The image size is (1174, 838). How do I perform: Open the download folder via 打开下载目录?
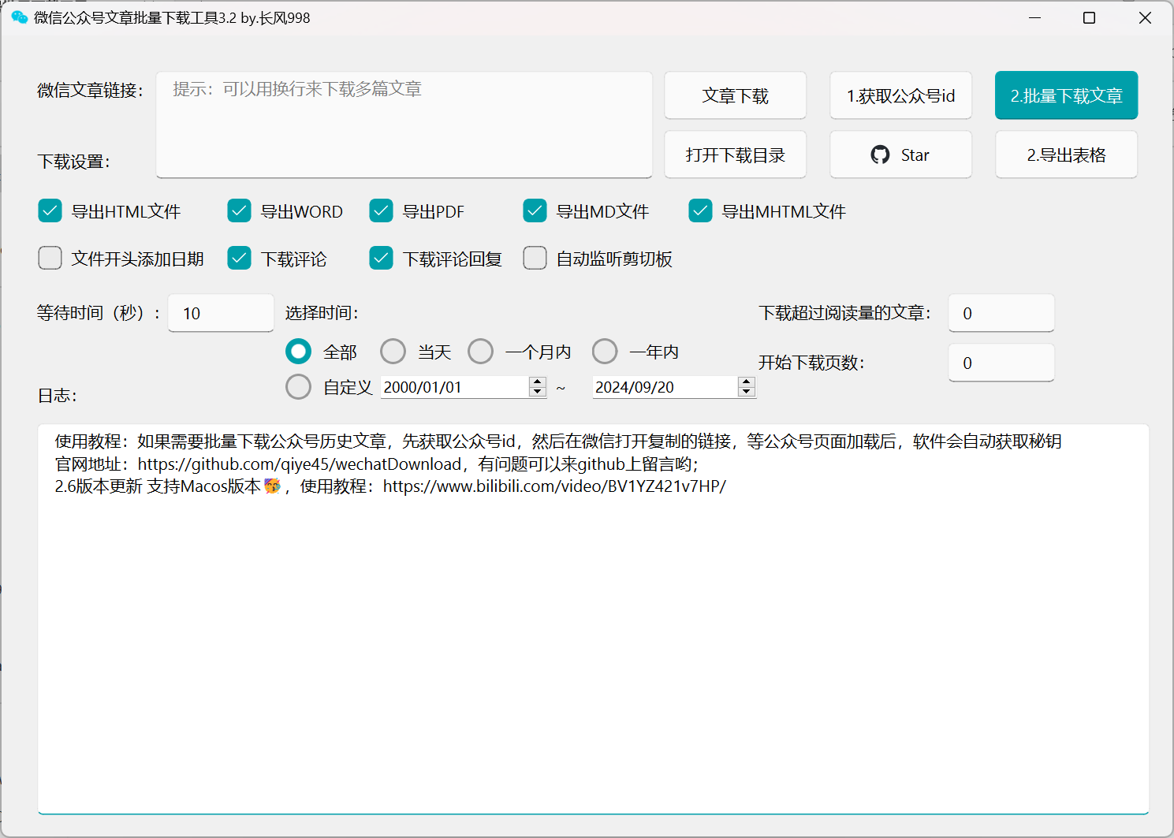pyautogui.click(x=735, y=155)
